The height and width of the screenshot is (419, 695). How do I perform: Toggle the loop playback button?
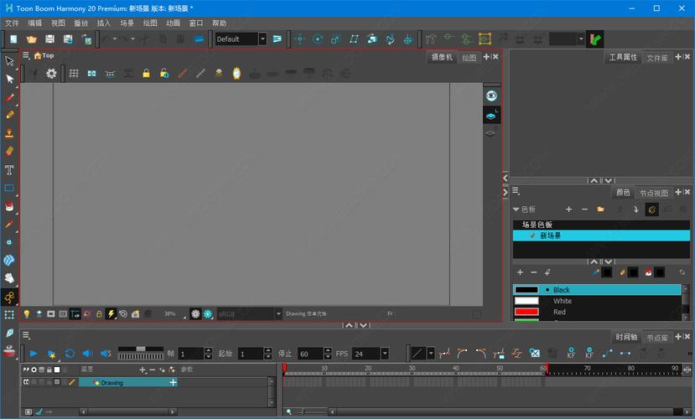coord(70,354)
